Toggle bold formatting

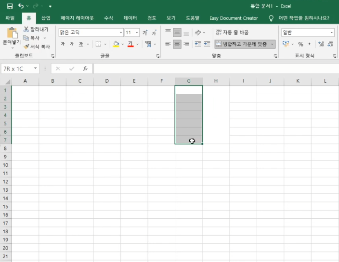tap(63, 44)
